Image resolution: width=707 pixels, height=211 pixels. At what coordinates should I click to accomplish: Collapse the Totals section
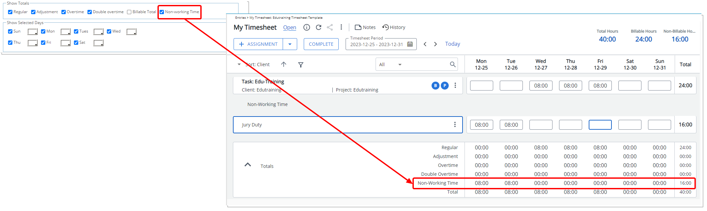[x=248, y=165]
